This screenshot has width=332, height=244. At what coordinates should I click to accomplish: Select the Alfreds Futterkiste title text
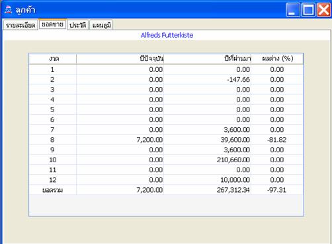pos(167,35)
